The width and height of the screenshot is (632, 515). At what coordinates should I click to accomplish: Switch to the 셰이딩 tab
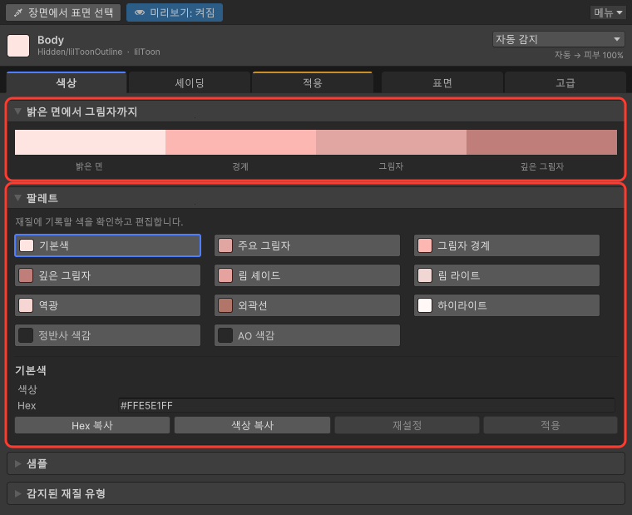pos(189,82)
